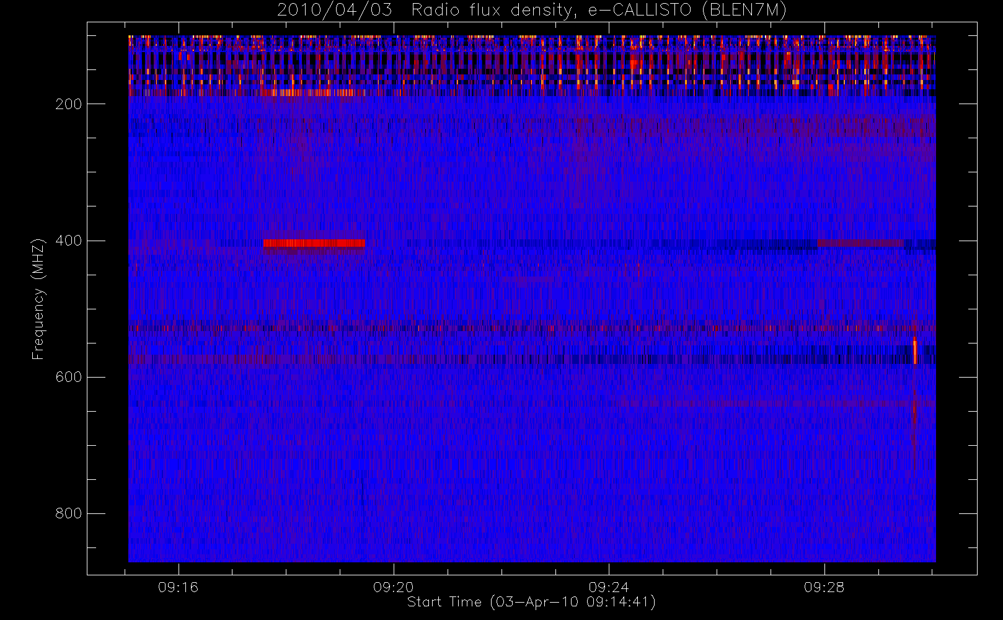The width and height of the screenshot is (1003, 620).
Task: Click the 09:28 time tick label
Action: coord(824,587)
